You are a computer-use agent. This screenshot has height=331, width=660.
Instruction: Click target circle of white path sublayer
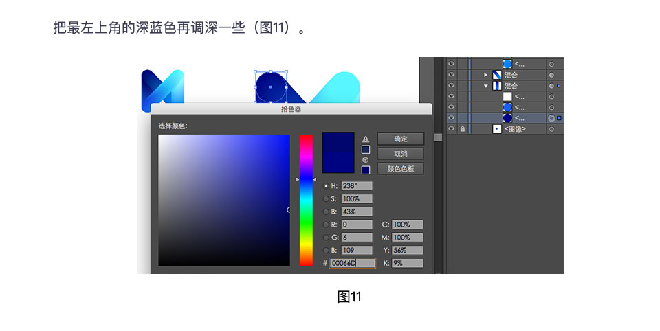pos(551,97)
